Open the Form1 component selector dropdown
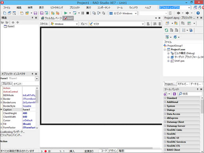Viewport: 204px width, 153px height. click(37, 78)
